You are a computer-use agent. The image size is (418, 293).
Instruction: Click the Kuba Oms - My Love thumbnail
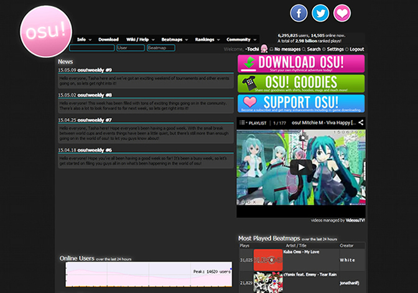point(268,260)
